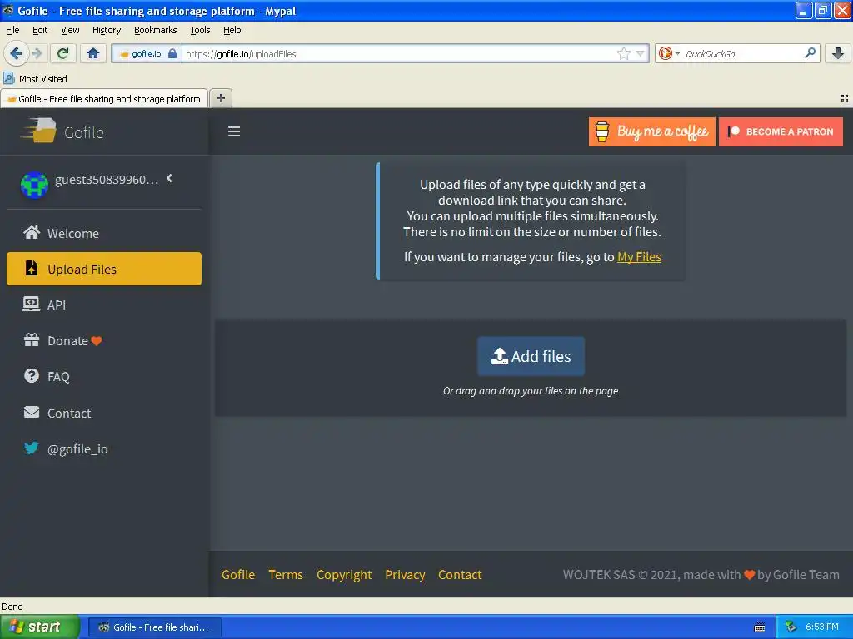Show the tab groups grid icon
The image size is (853, 639).
tap(845, 98)
